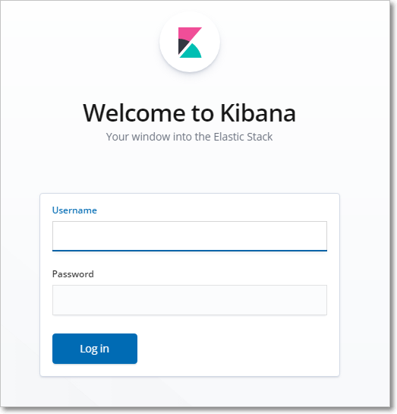Click the word "Kibana" in the heading
The width and height of the screenshot is (397, 414).
pyautogui.click(x=258, y=113)
